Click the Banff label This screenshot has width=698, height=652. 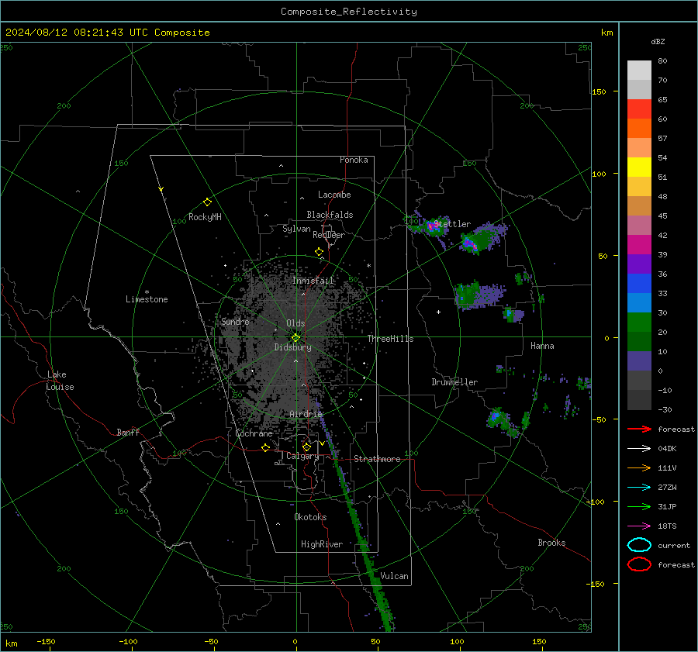[x=128, y=432]
